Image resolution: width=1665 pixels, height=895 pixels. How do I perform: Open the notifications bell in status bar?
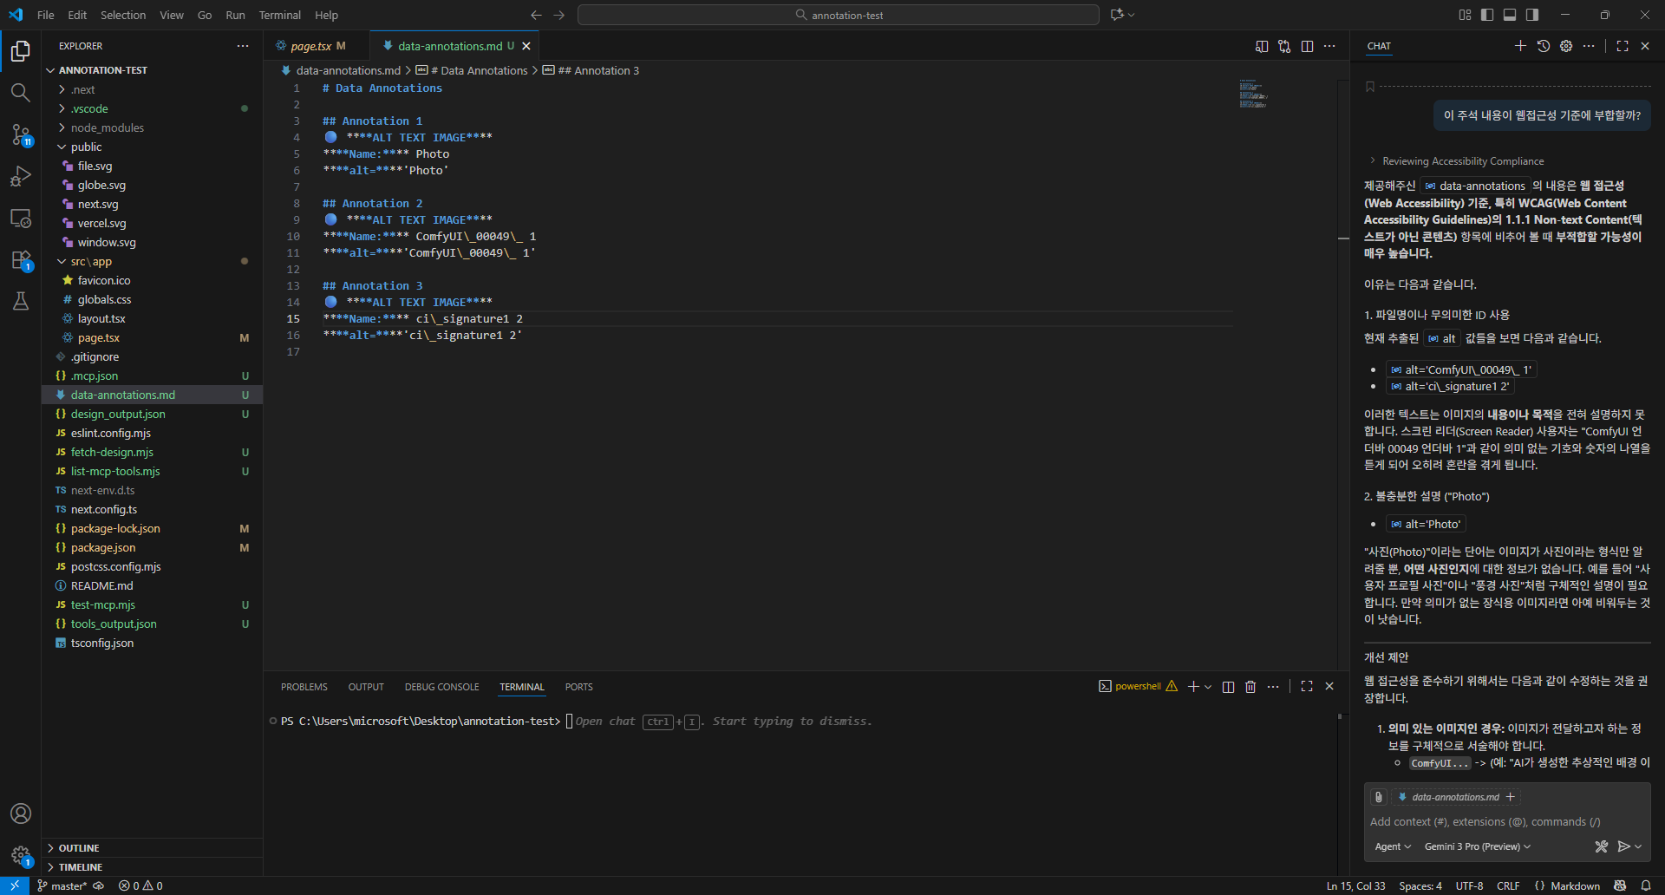click(x=1646, y=885)
